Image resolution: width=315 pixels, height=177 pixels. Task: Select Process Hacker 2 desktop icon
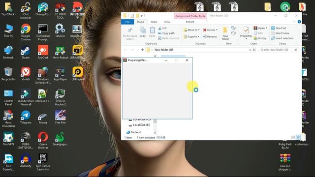click(60, 97)
